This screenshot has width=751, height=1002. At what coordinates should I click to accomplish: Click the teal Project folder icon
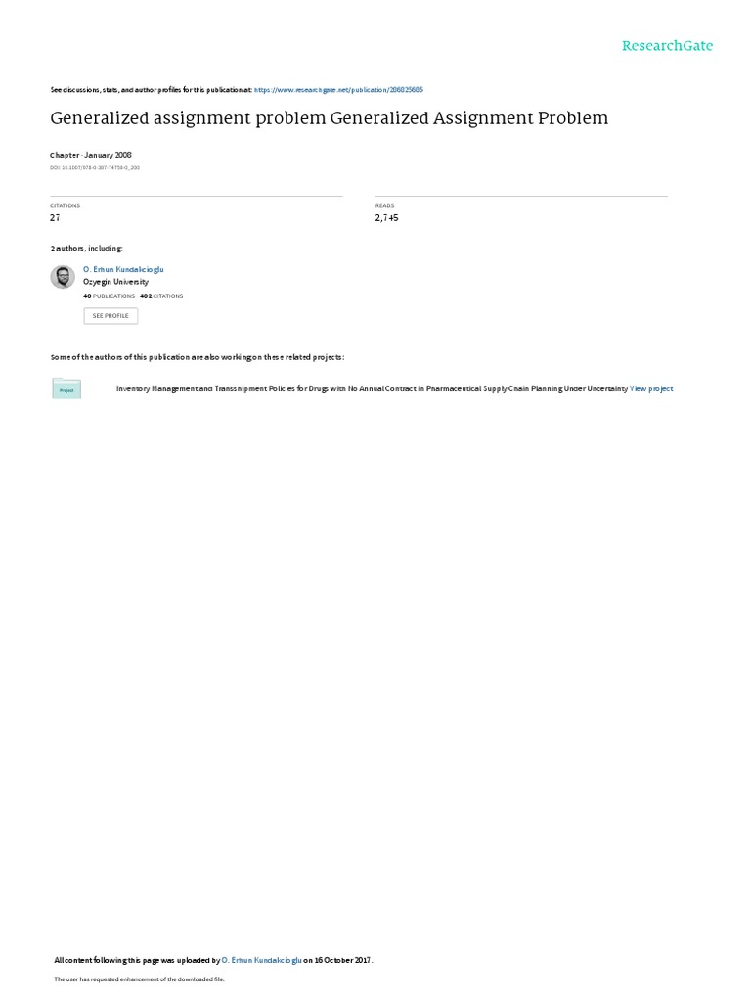click(x=66, y=388)
